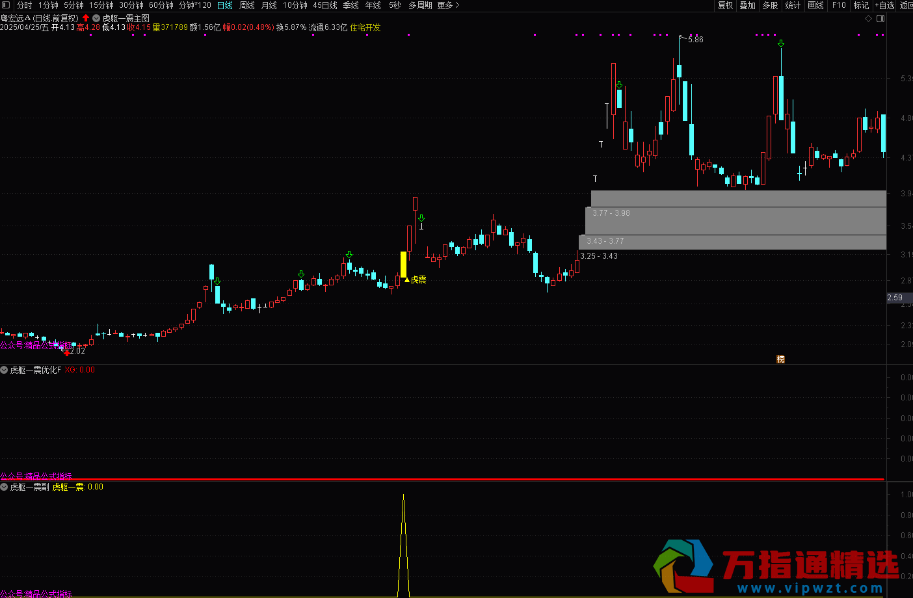Viewport: 913px width, 598px height.
Task: Select the 60分钟 period tab
Action: pos(161,5)
